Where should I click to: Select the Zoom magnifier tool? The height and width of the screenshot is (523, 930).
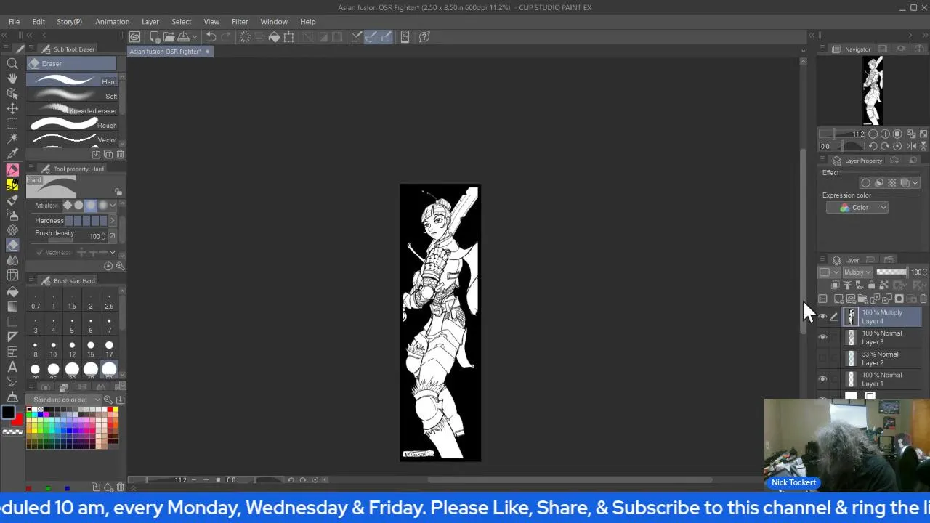click(x=12, y=63)
